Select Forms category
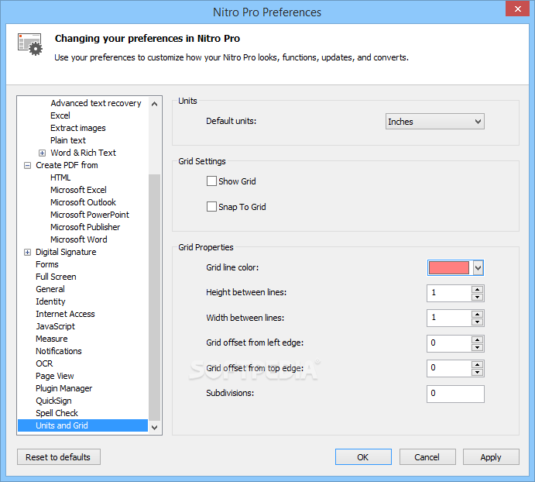The height and width of the screenshot is (482, 535). point(47,264)
